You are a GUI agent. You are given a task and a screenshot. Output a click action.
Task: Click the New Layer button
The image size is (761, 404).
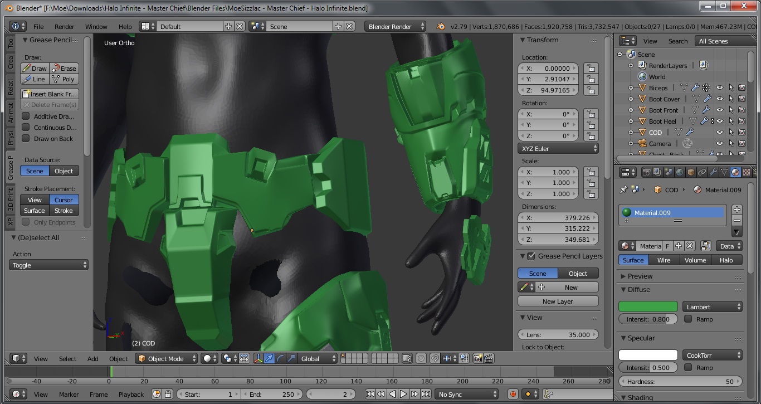click(558, 301)
